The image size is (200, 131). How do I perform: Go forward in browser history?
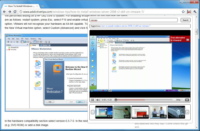10,12
